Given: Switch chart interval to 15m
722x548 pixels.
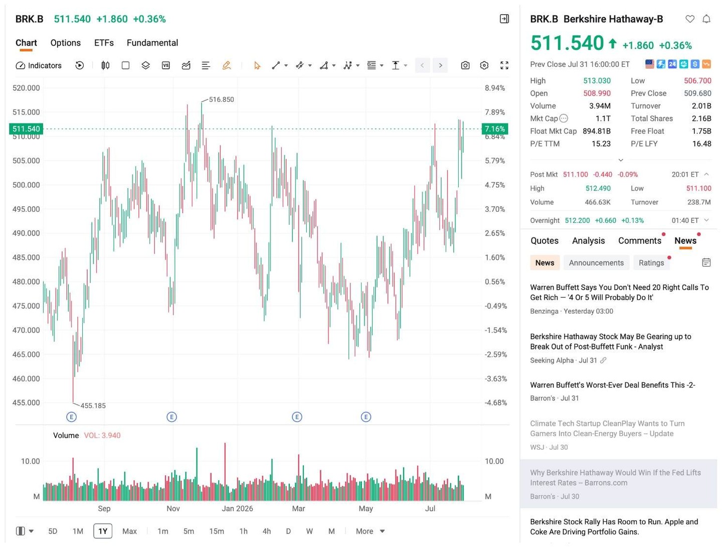Looking at the screenshot, I should click(217, 531).
